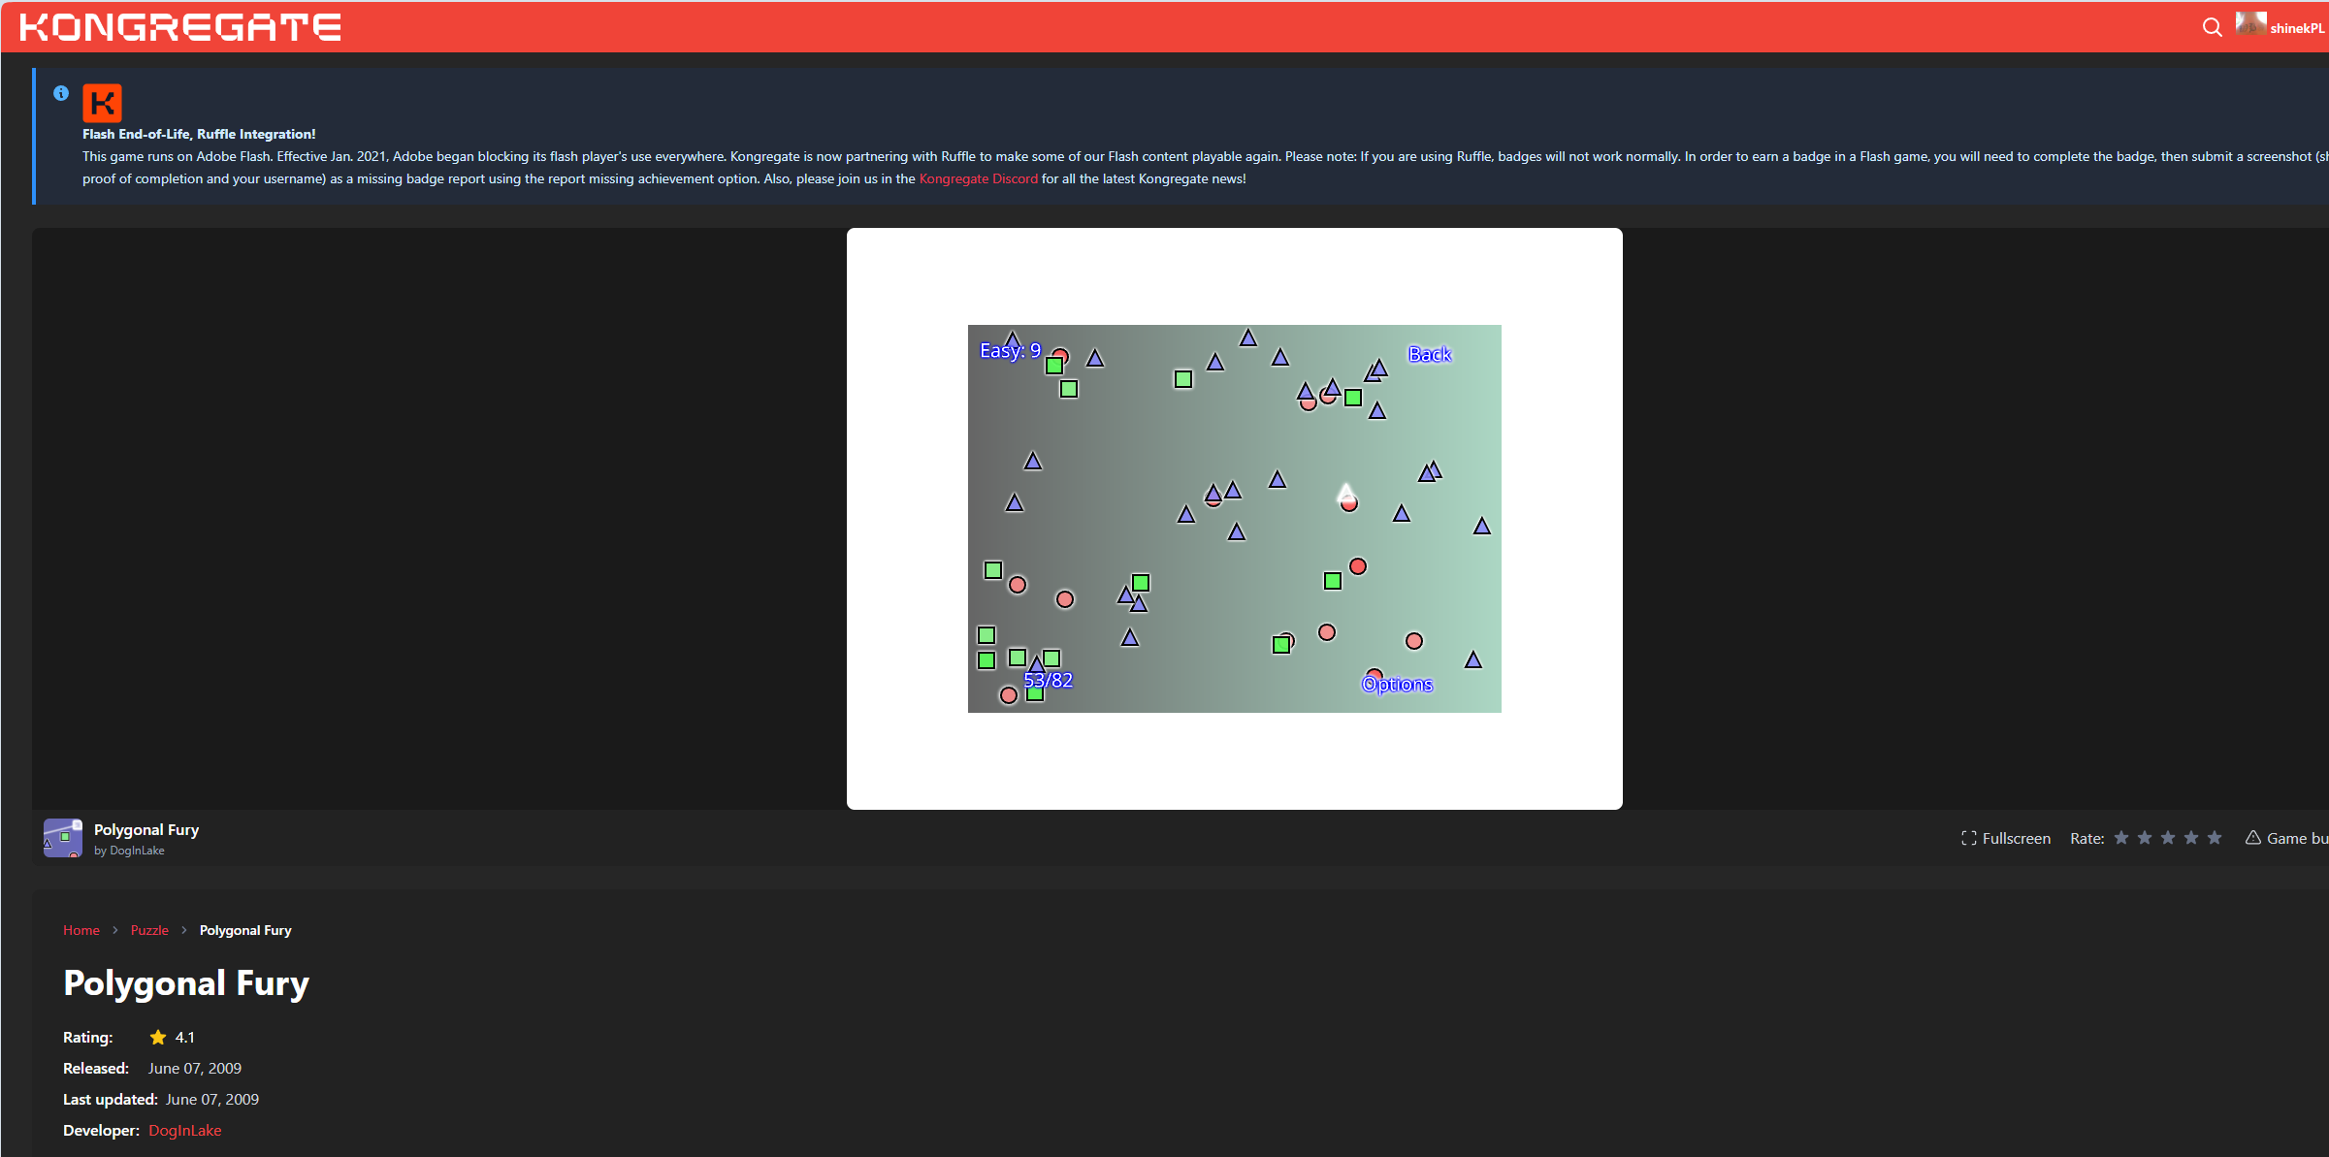Screen dimensions: 2329x1157
Task: Click the Kongregate logo in header
Action: (x=180, y=27)
